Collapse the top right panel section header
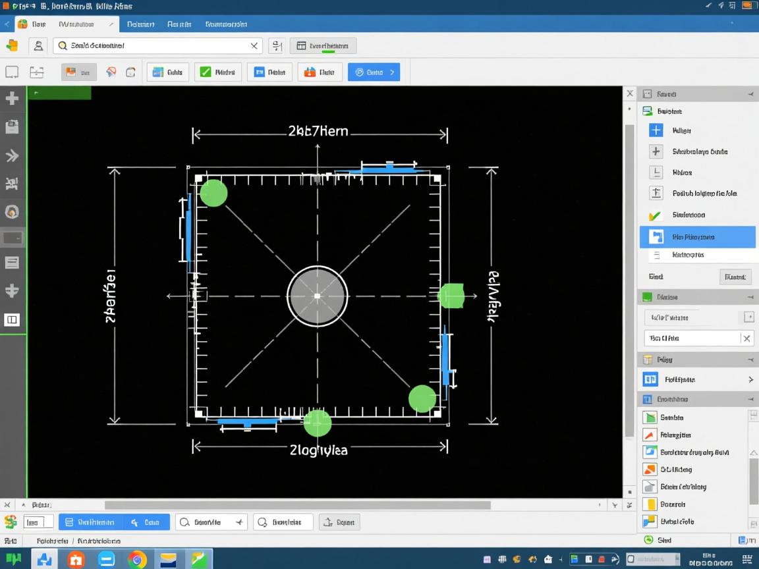Viewport: 759px width, 569px height. 750,94
